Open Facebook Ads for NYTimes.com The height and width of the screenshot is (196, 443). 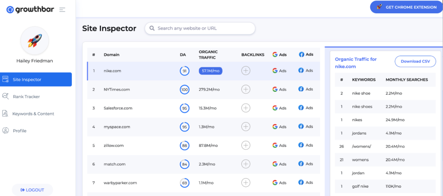306,89
